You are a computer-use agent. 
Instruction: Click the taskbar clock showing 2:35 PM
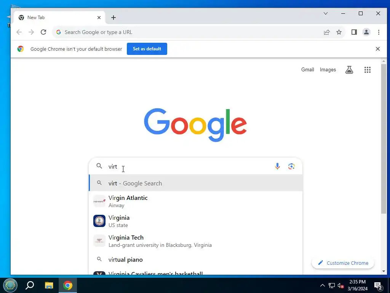coord(357,285)
